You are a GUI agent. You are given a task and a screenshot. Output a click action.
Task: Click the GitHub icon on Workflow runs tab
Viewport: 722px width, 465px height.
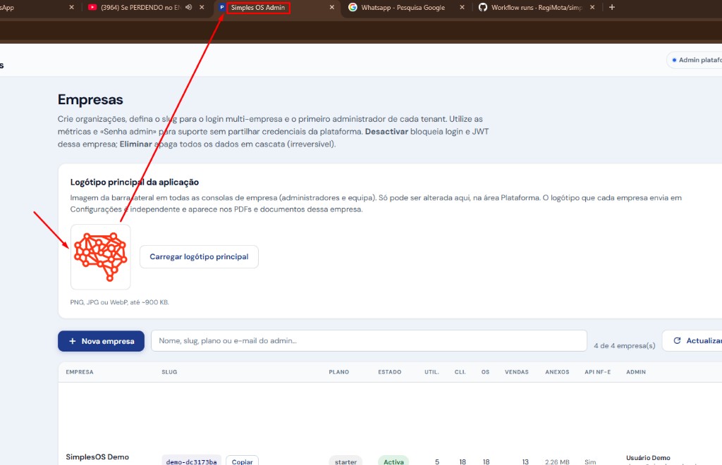pyautogui.click(x=483, y=7)
